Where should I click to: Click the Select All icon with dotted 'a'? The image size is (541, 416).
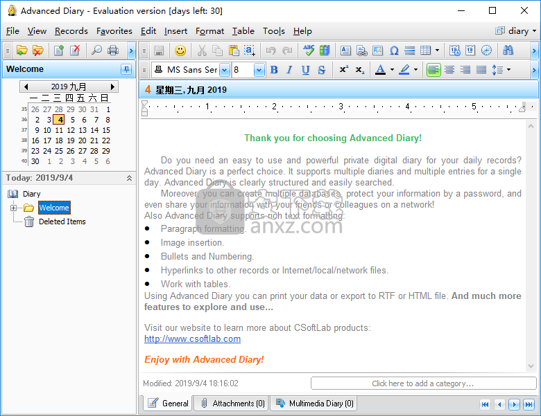[250, 51]
